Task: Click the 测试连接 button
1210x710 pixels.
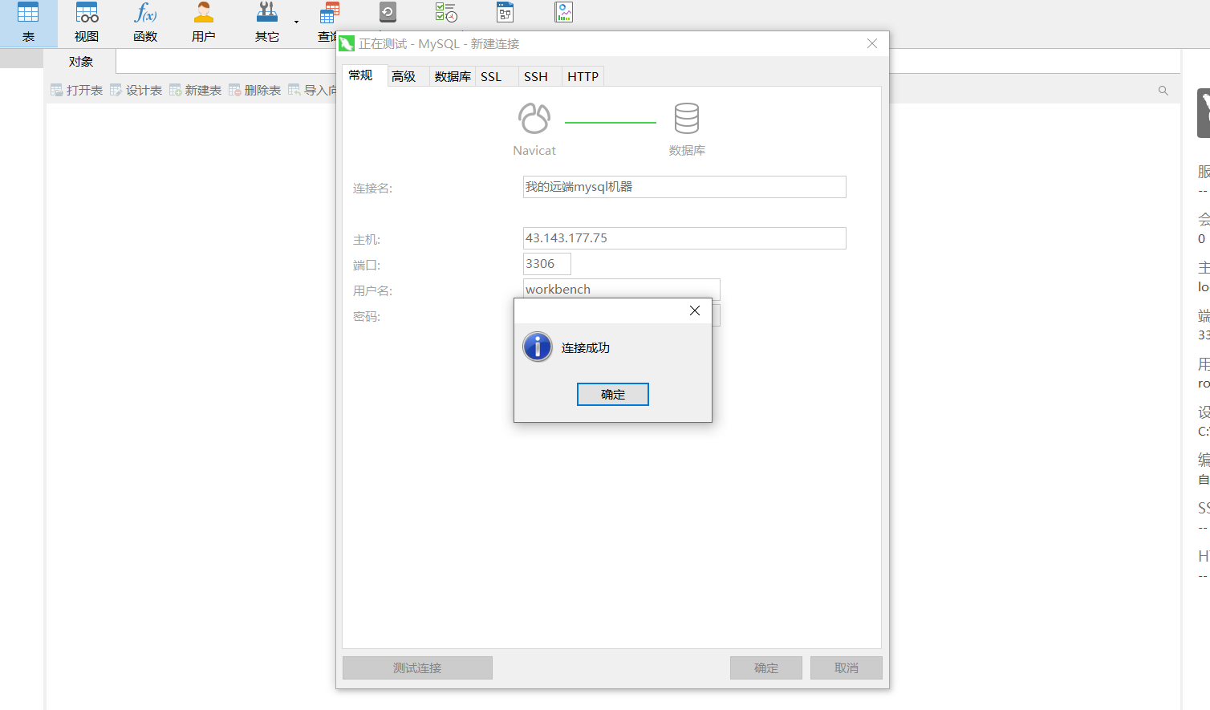Action: click(417, 668)
